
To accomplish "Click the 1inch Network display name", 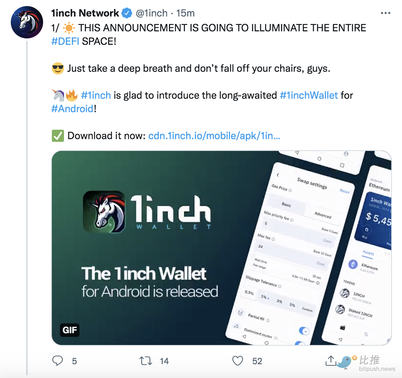I will [x=85, y=13].
